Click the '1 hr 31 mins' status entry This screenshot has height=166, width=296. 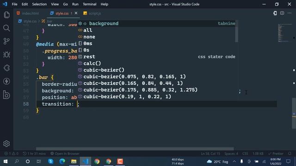point(34,154)
